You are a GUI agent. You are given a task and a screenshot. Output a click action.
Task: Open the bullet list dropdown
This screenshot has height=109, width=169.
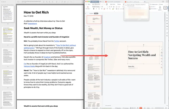coord(117,7)
